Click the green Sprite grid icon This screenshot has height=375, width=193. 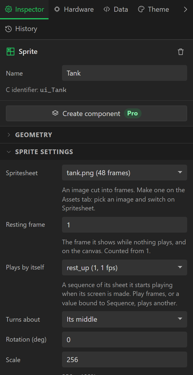point(11,52)
